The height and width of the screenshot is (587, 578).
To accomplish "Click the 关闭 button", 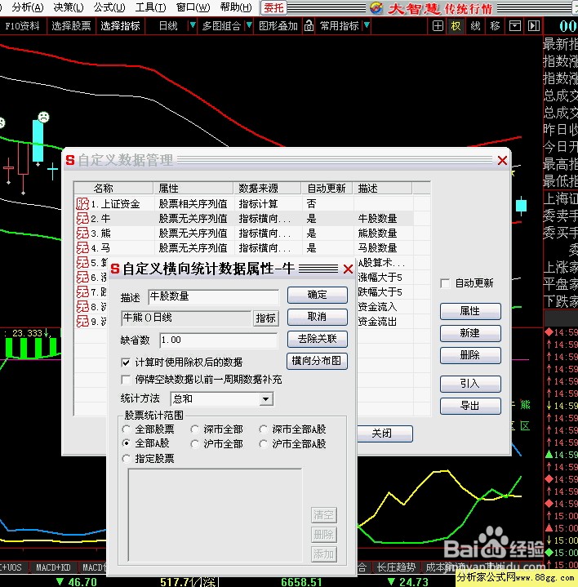I will tap(385, 434).
